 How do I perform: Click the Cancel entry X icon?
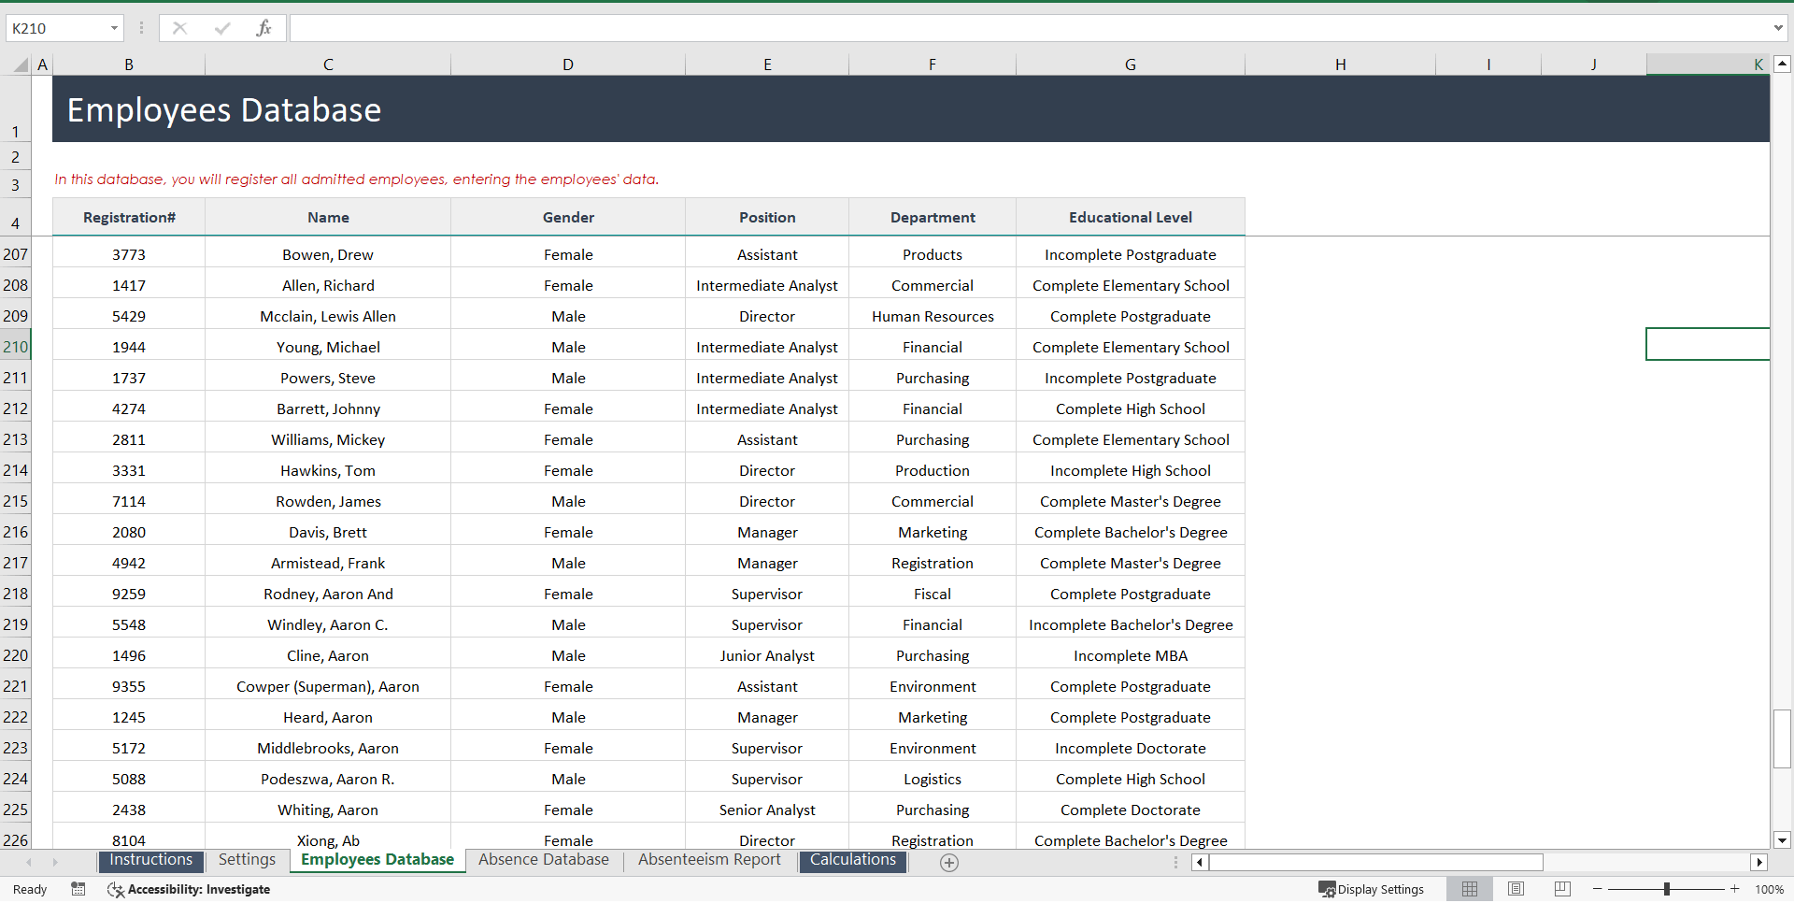pos(179,28)
